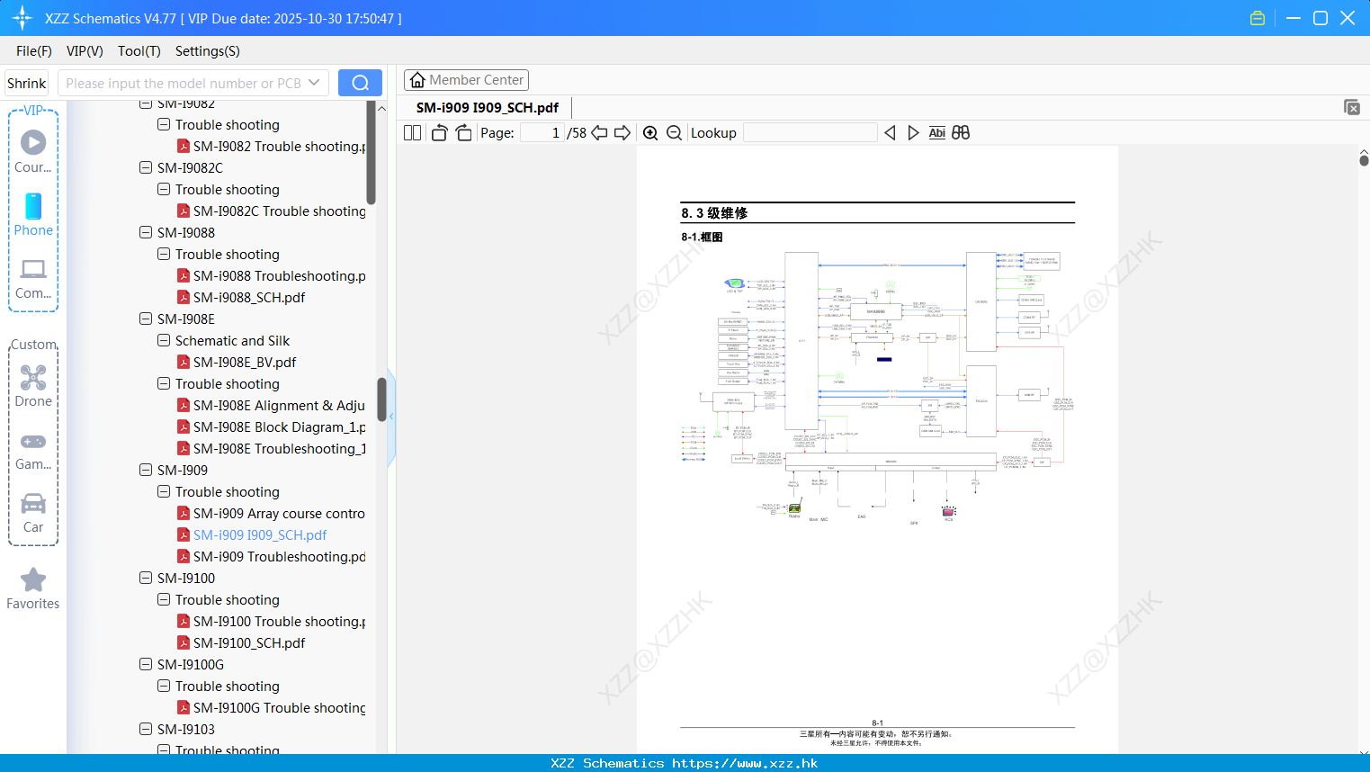Viewport: 1370px width, 772px height.
Task: Collapse the SM-I9082C node
Action: coord(146,167)
